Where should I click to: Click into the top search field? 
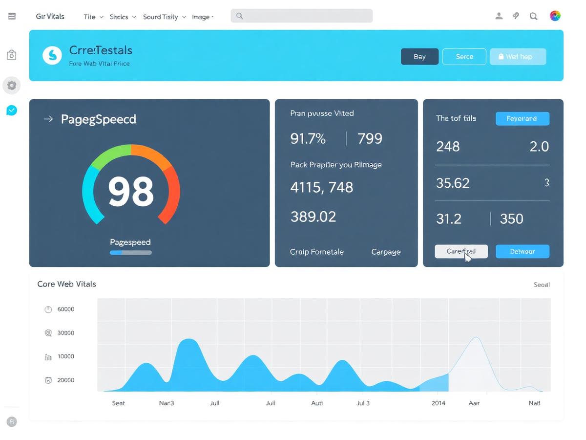pos(301,16)
